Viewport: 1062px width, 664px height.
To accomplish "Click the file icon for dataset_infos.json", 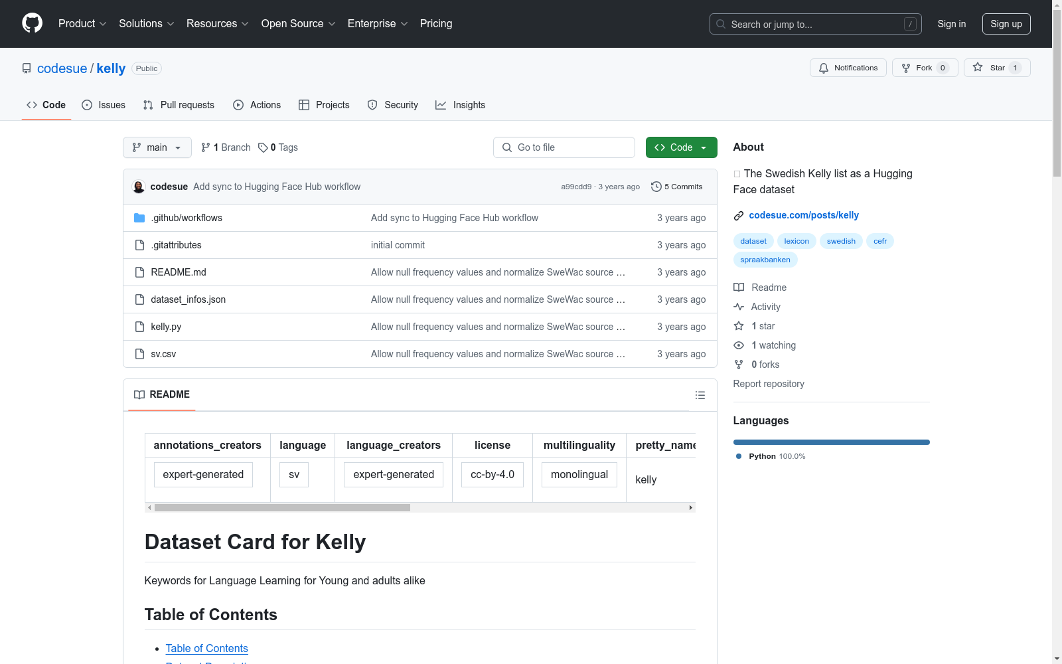I will pyautogui.click(x=139, y=299).
